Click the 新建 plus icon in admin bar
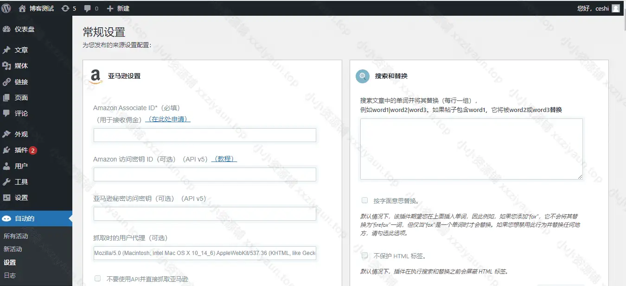This screenshot has width=626, height=286. click(x=110, y=8)
